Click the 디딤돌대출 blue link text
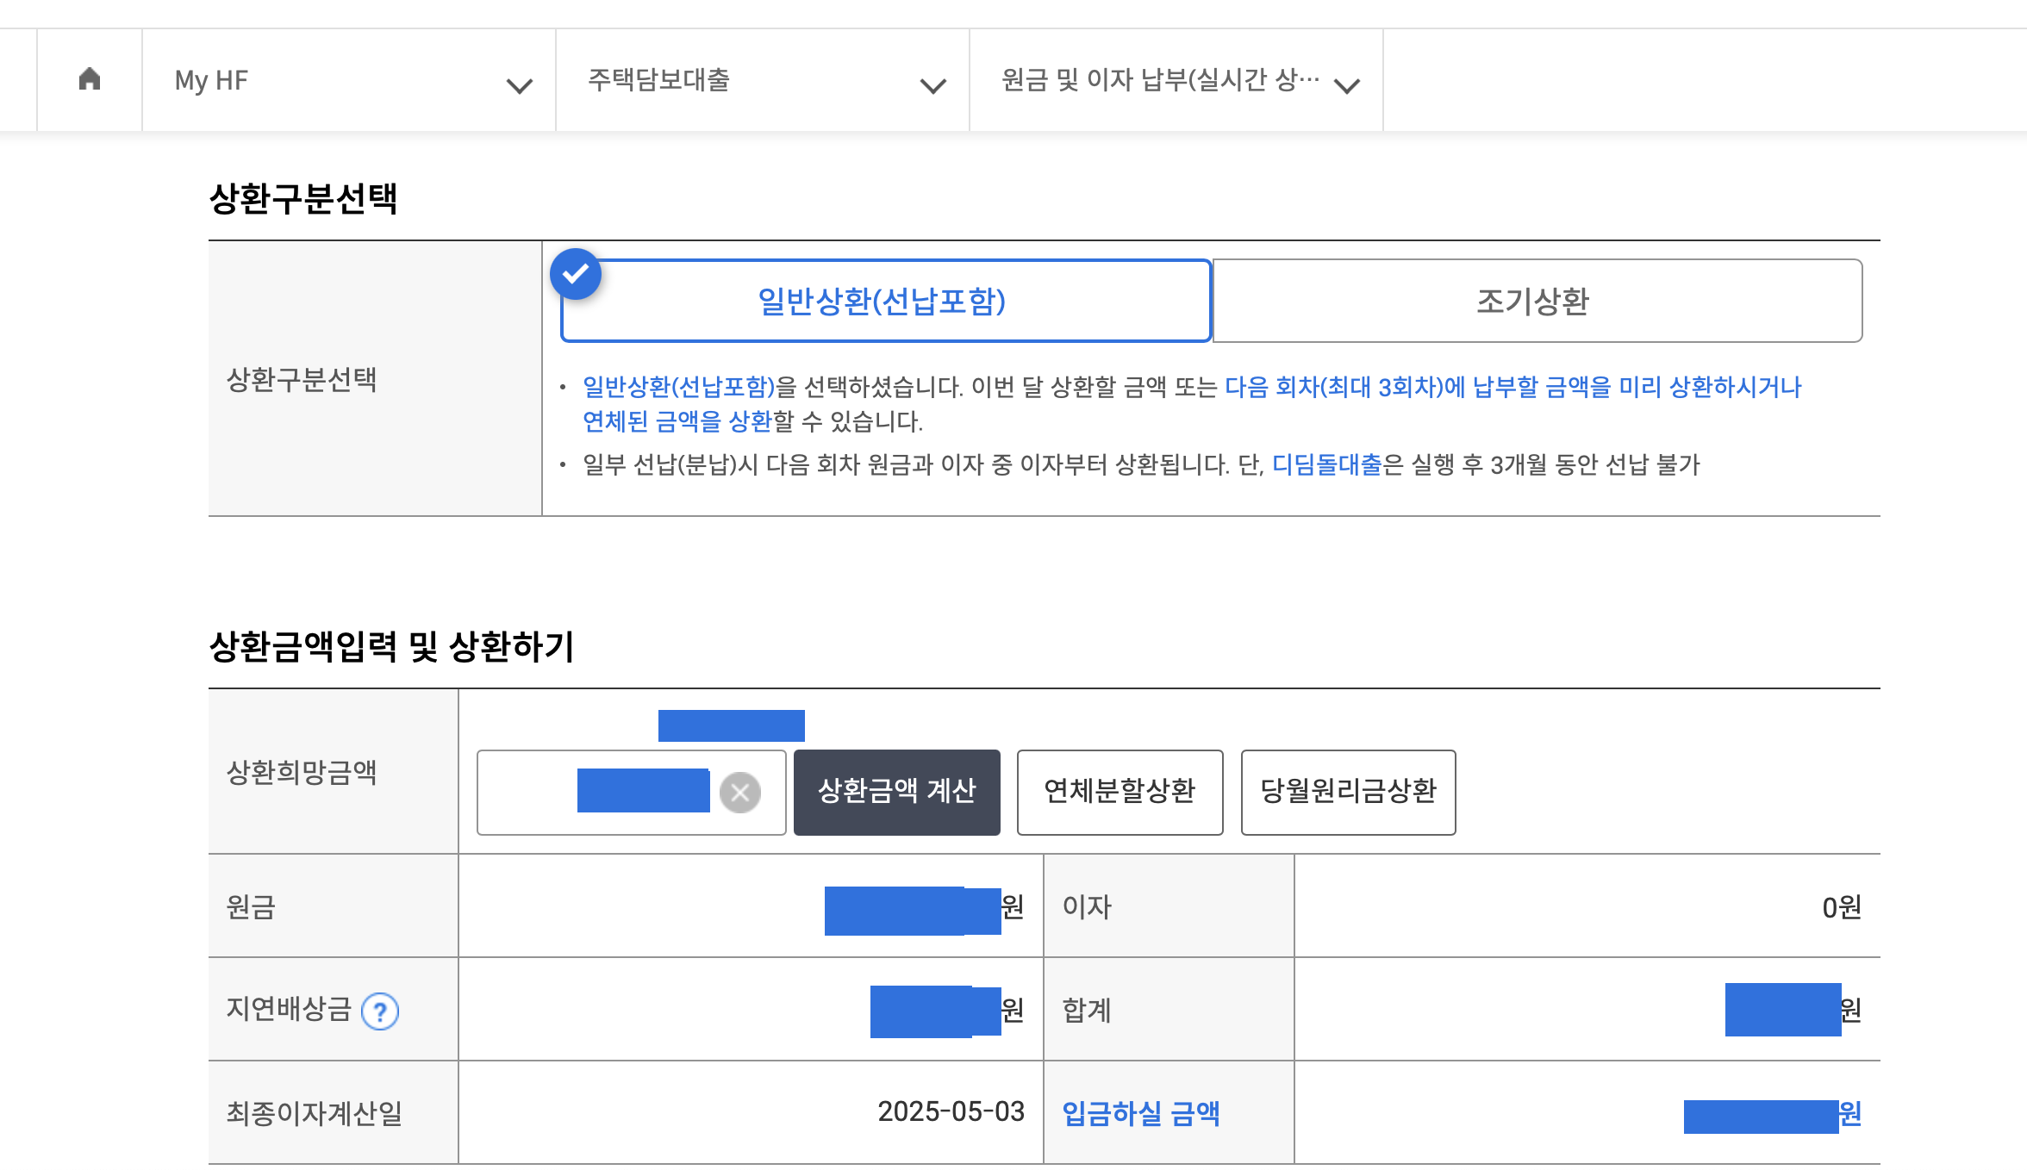This screenshot has height=1170, width=2027. [x=1326, y=465]
